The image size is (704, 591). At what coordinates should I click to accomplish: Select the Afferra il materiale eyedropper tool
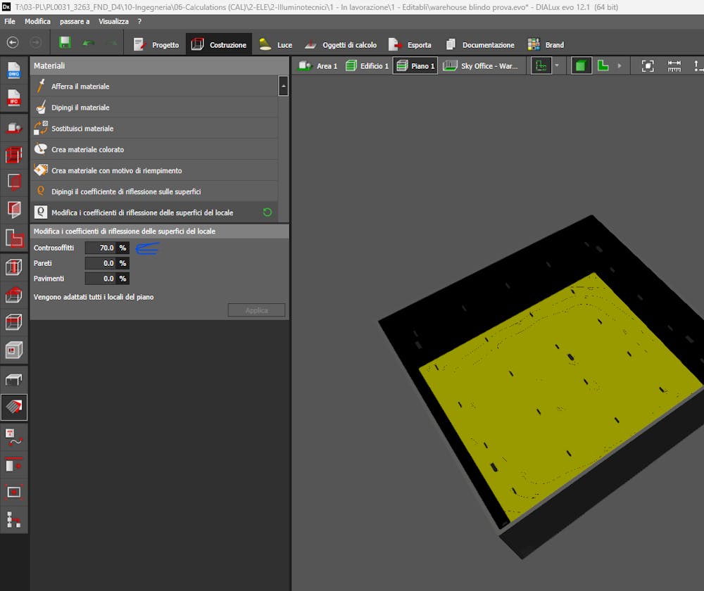point(80,87)
